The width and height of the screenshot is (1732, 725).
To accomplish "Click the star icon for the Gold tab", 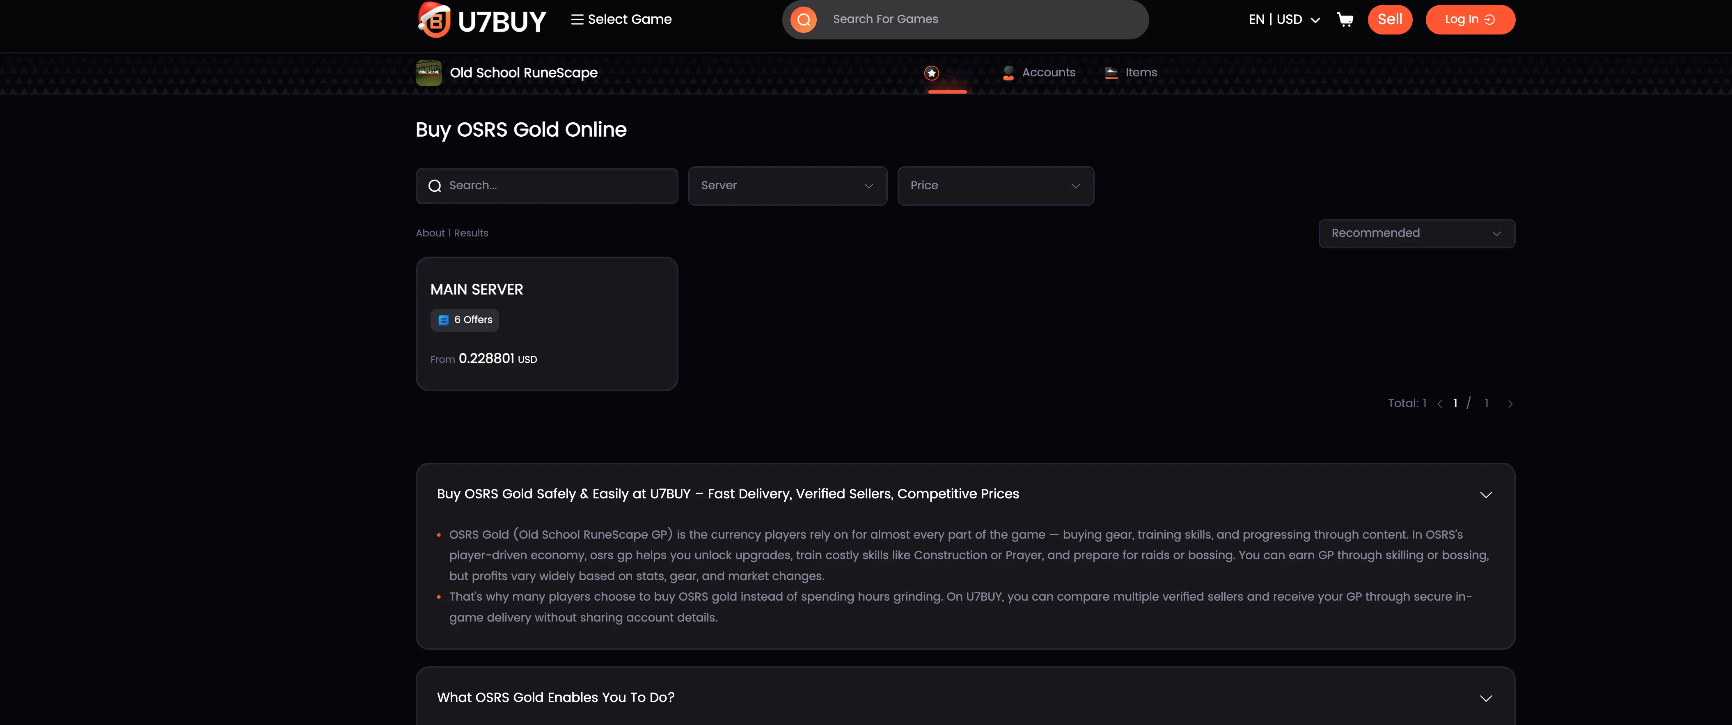I will tap(931, 73).
